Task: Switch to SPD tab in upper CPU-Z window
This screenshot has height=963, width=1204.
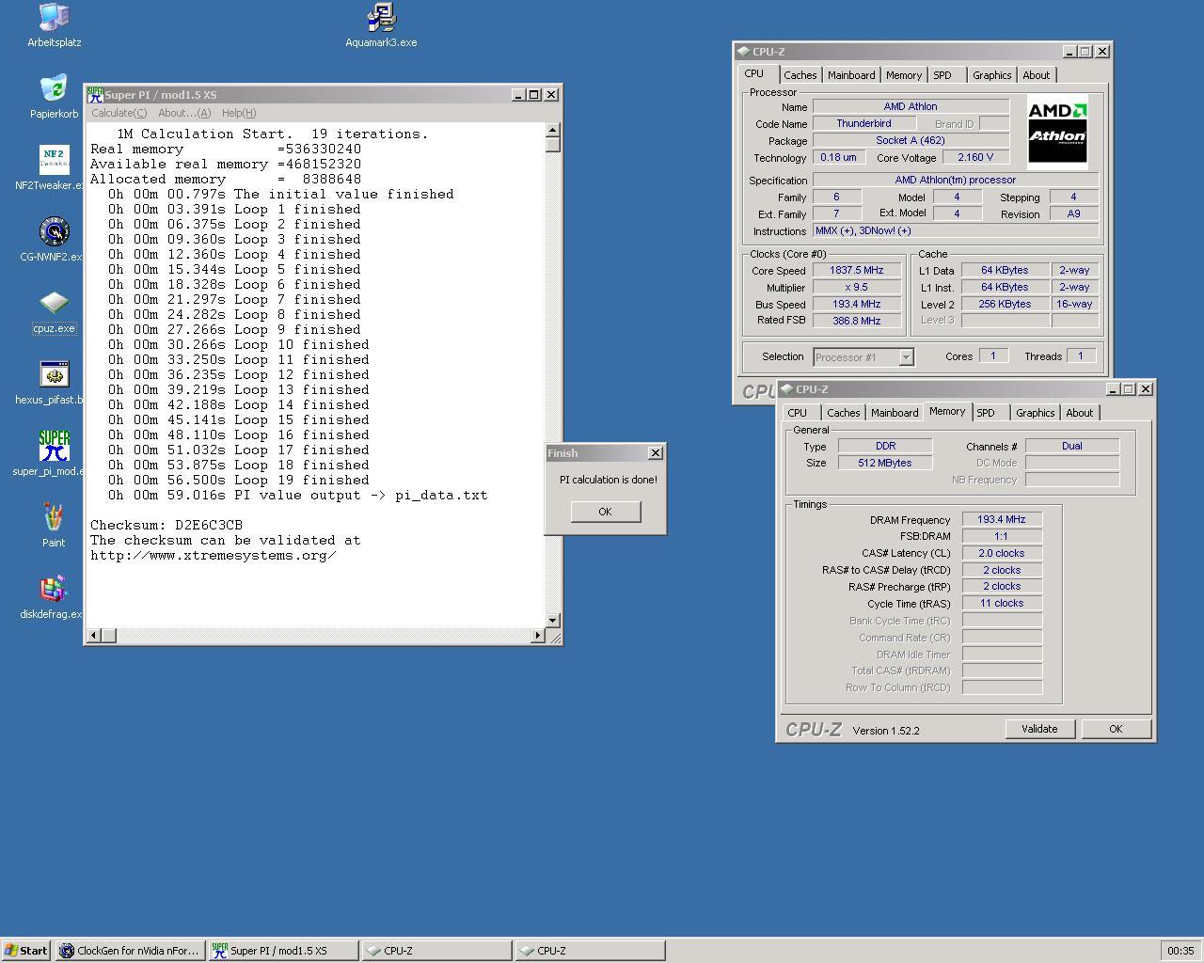Action: pos(943,75)
